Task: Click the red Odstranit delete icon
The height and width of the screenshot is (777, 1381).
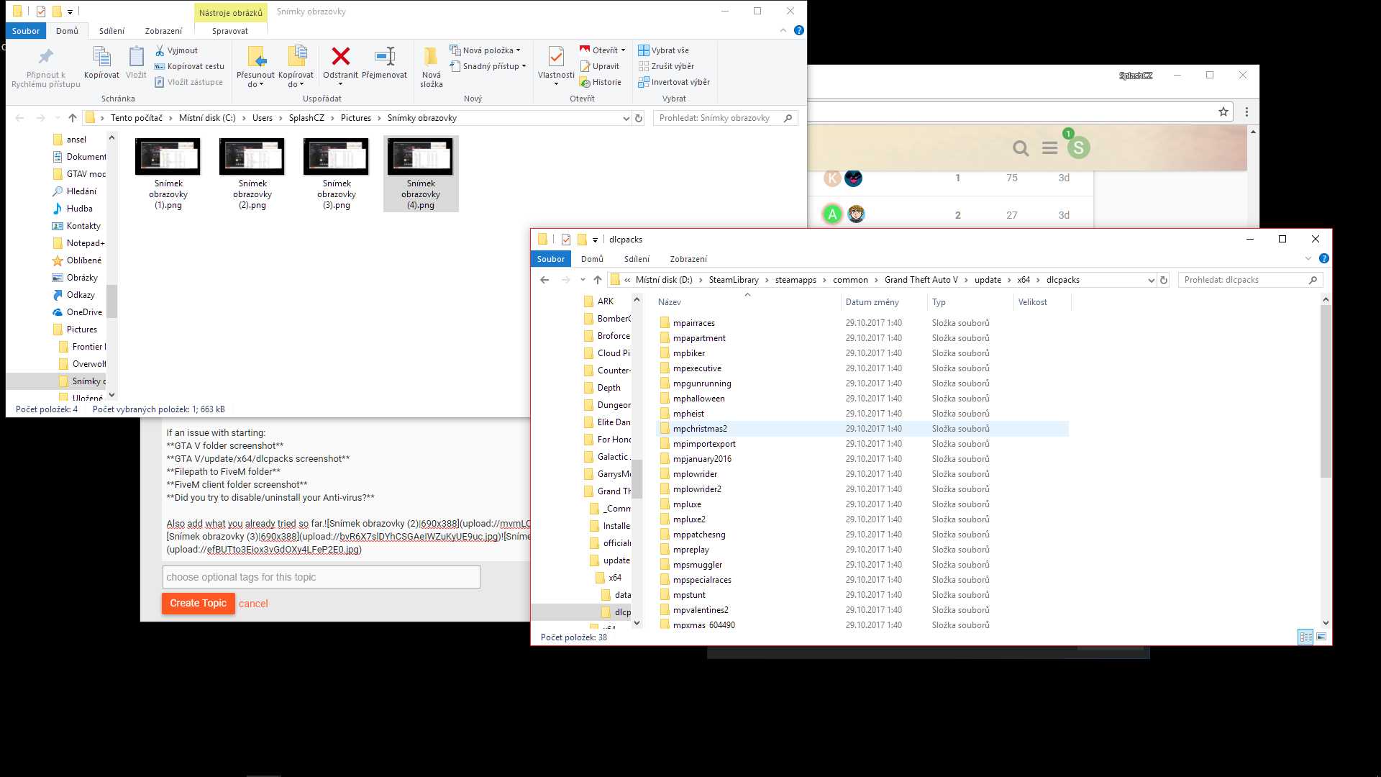Action: (x=341, y=56)
